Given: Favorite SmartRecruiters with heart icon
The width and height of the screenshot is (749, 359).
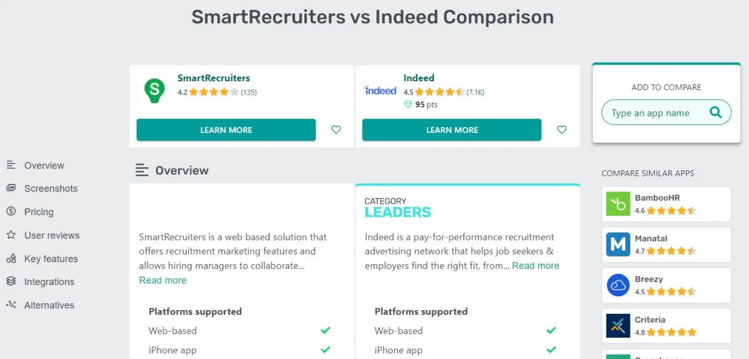Looking at the screenshot, I should pos(336,130).
